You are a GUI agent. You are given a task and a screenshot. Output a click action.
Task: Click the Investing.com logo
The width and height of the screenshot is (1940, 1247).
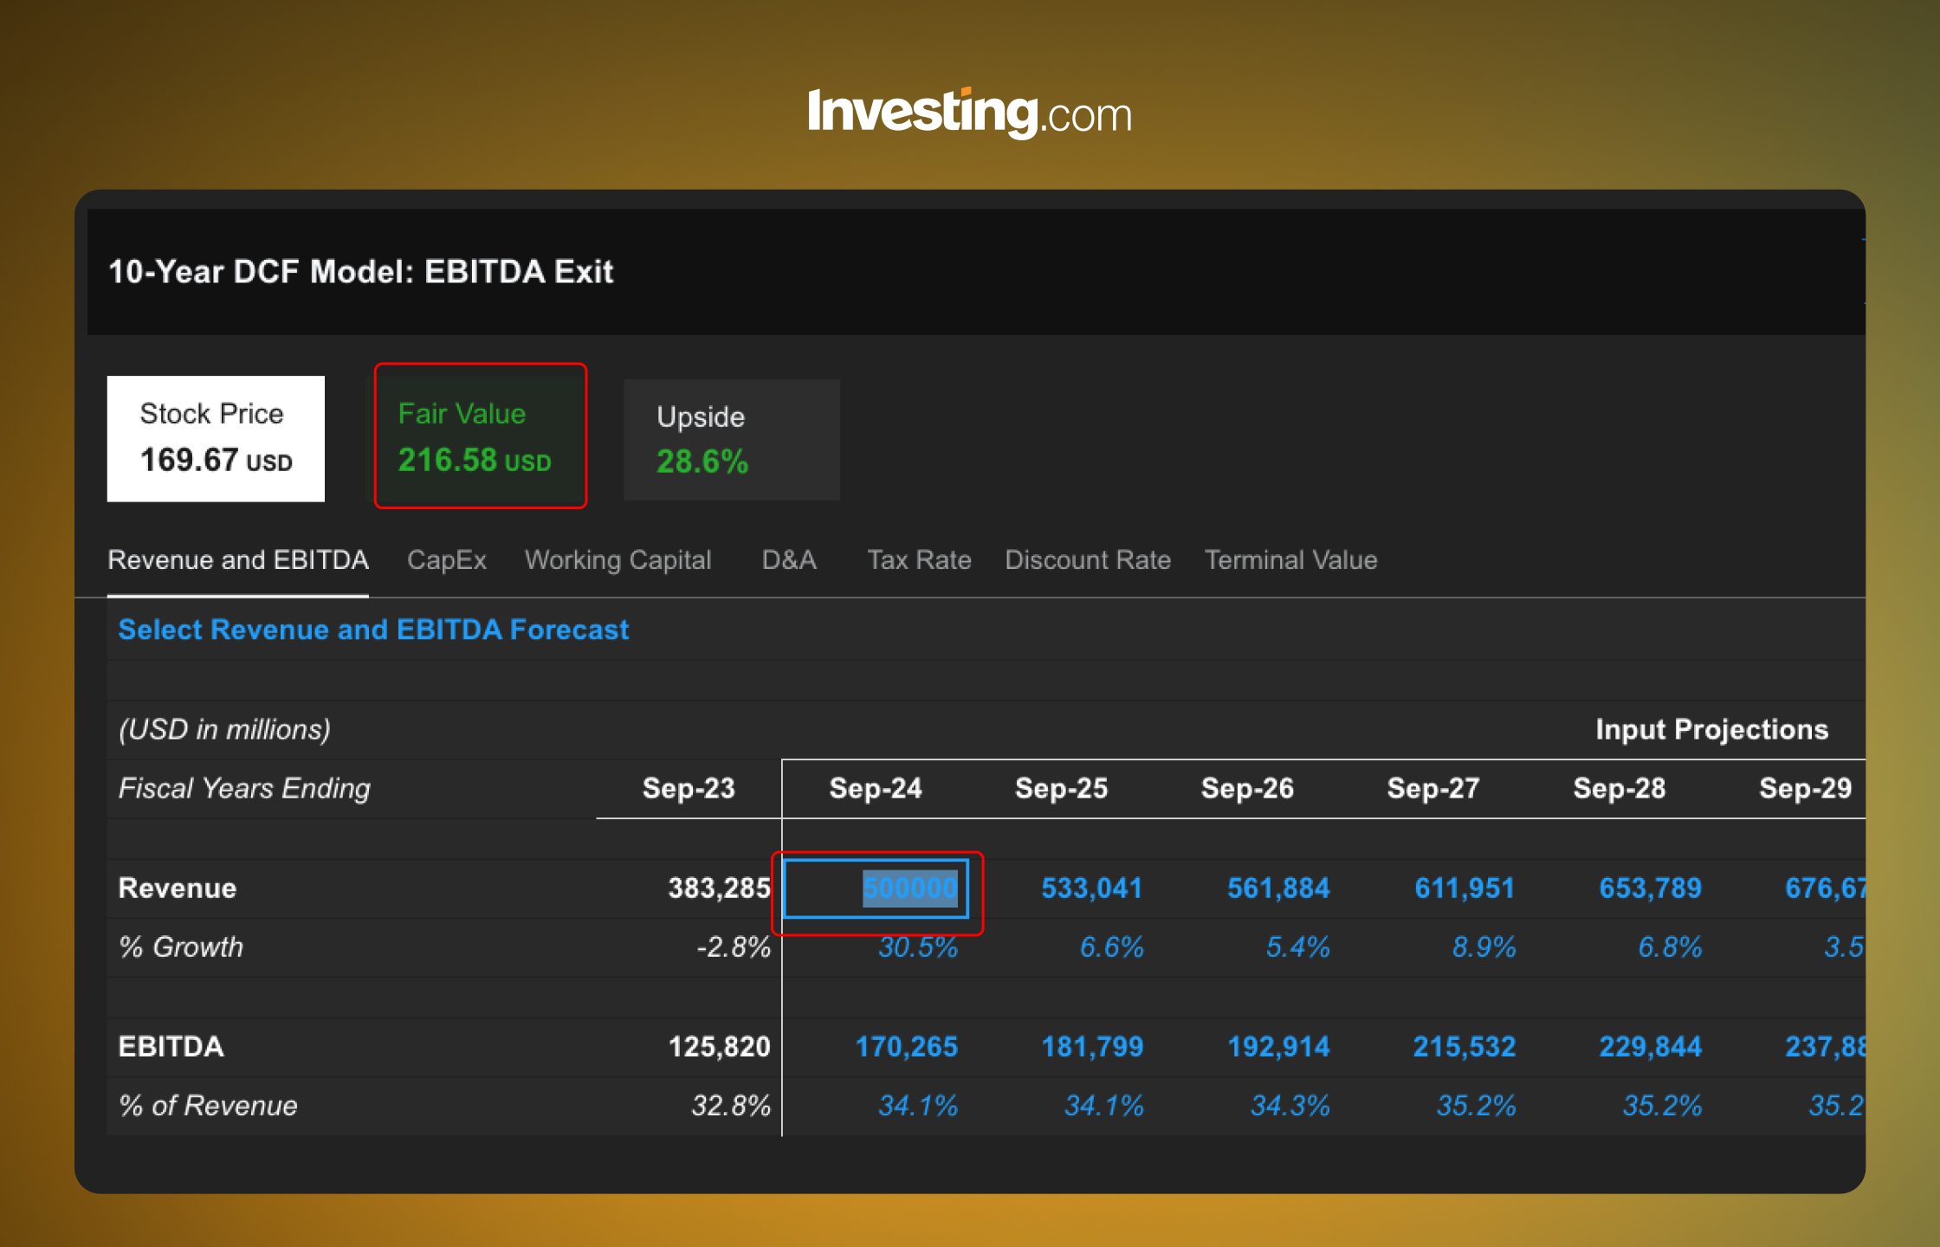click(970, 113)
